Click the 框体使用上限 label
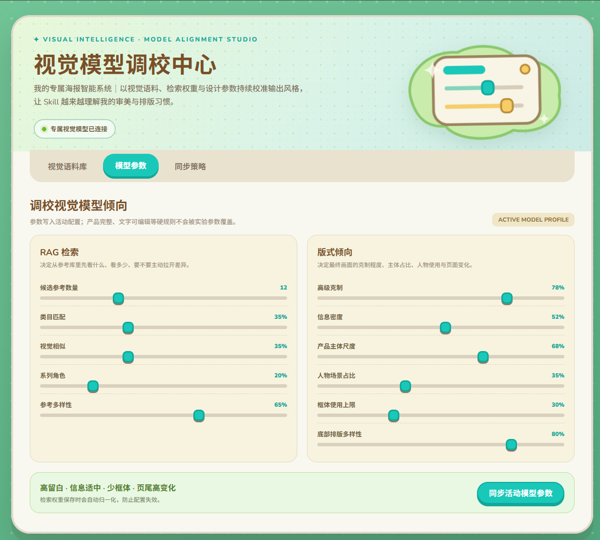This screenshot has width=600, height=540. coord(336,405)
